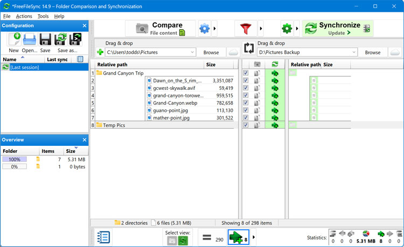Open left folder path dropdown
404x247 pixels.
(x=192, y=52)
